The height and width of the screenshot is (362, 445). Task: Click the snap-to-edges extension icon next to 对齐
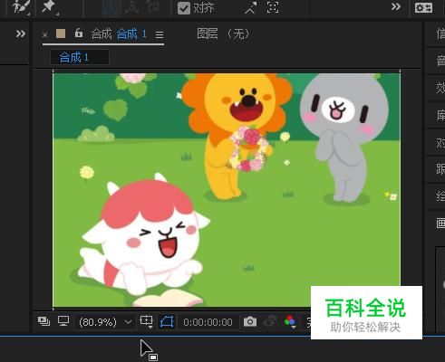click(x=250, y=8)
